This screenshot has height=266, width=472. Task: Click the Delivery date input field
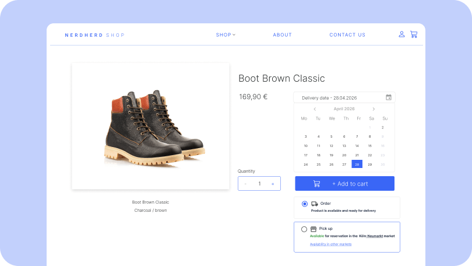(344, 97)
